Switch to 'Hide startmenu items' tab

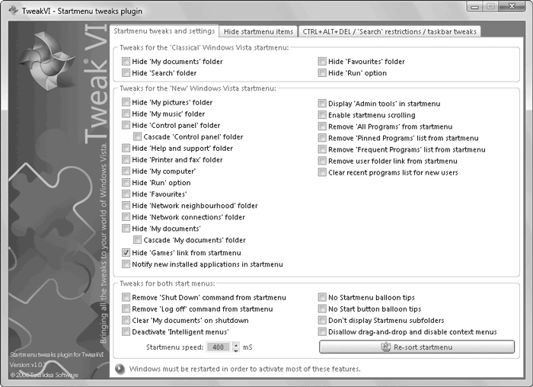(258, 31)
